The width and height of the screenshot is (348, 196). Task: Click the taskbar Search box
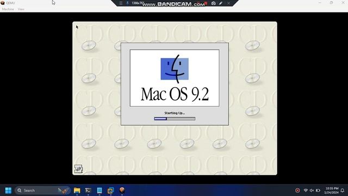(x=42, y=191)
